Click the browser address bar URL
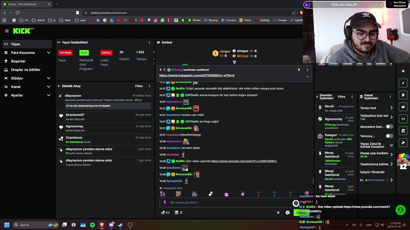This screenshot has width=410, height=230. click(x=109, y=13)
